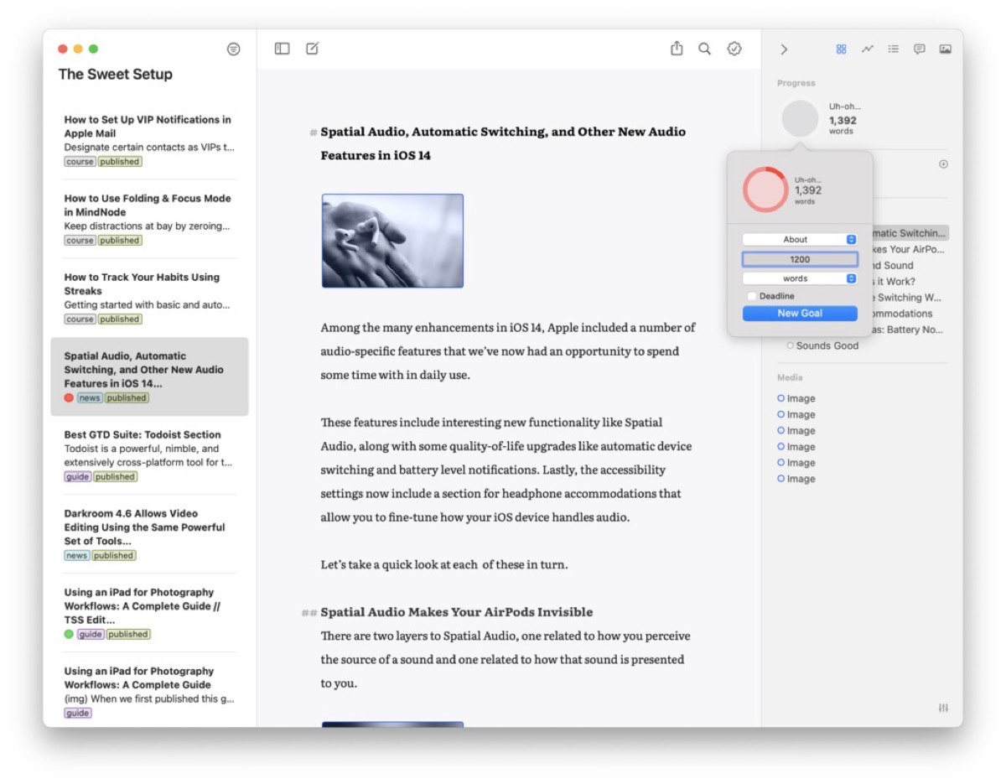Switch to dashboard Notes comment tab
The width and height of the screenshot is (1006, 784).
click(x=920, y=49)
